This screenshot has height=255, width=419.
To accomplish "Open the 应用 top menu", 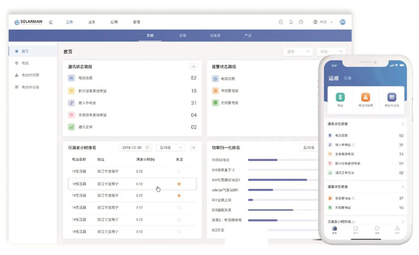I will 114,22.
